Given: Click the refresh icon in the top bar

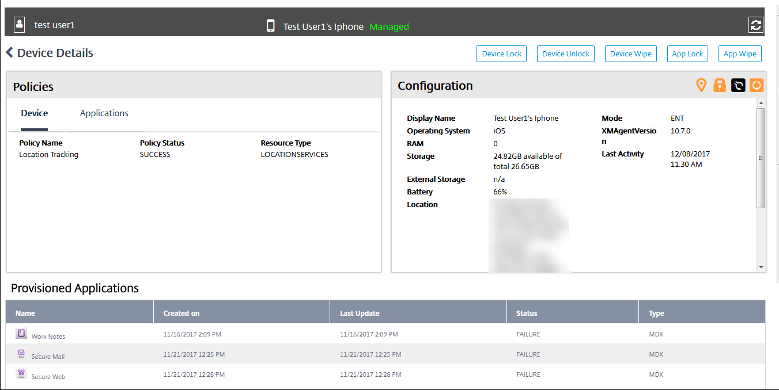Looking at the screenshot, I should 755,25.
